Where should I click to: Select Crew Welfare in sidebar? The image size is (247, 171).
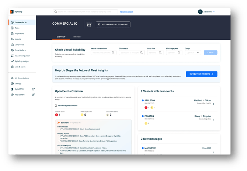coord(20,50)
